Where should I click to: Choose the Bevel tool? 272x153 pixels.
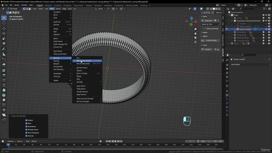[4, 75]
